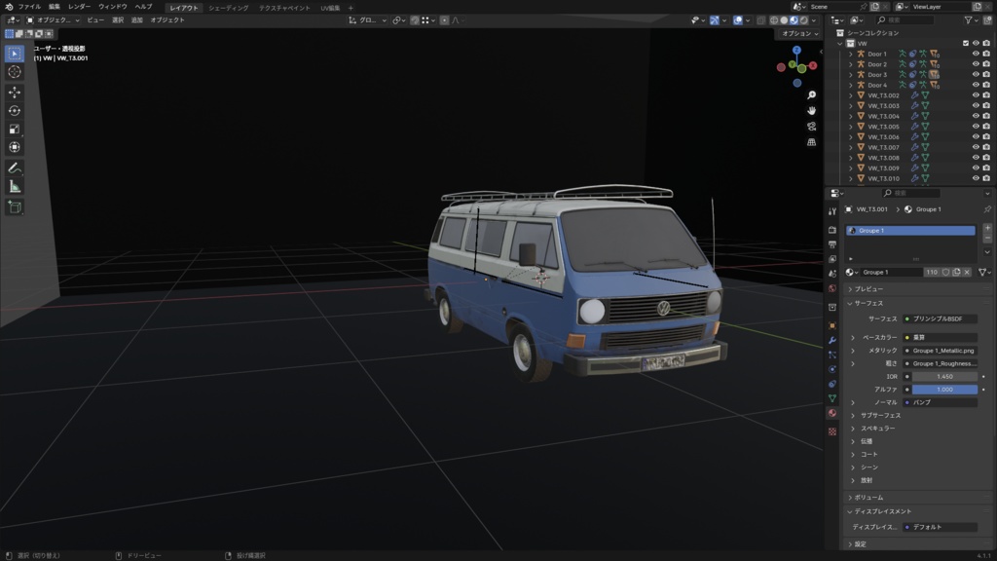The width and height of the screenshot is (997, 561).
Task: Open the 追加 menu in viewport header
Action: 136,20
